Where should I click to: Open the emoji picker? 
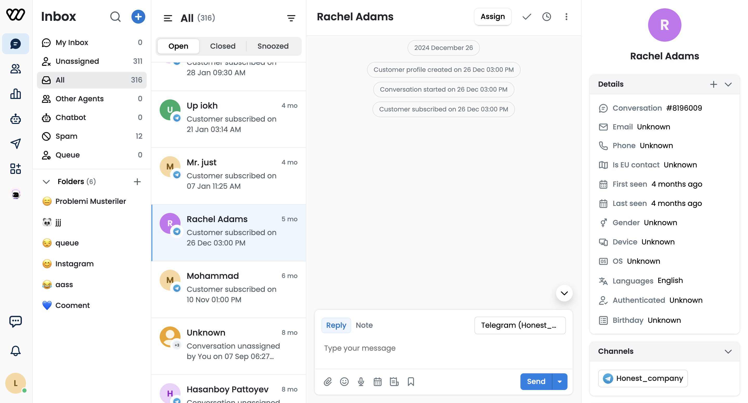pyautogui.click(x=344, y=381)
